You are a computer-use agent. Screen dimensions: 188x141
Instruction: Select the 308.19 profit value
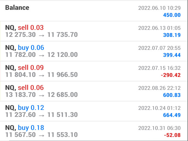coord(172,35)
